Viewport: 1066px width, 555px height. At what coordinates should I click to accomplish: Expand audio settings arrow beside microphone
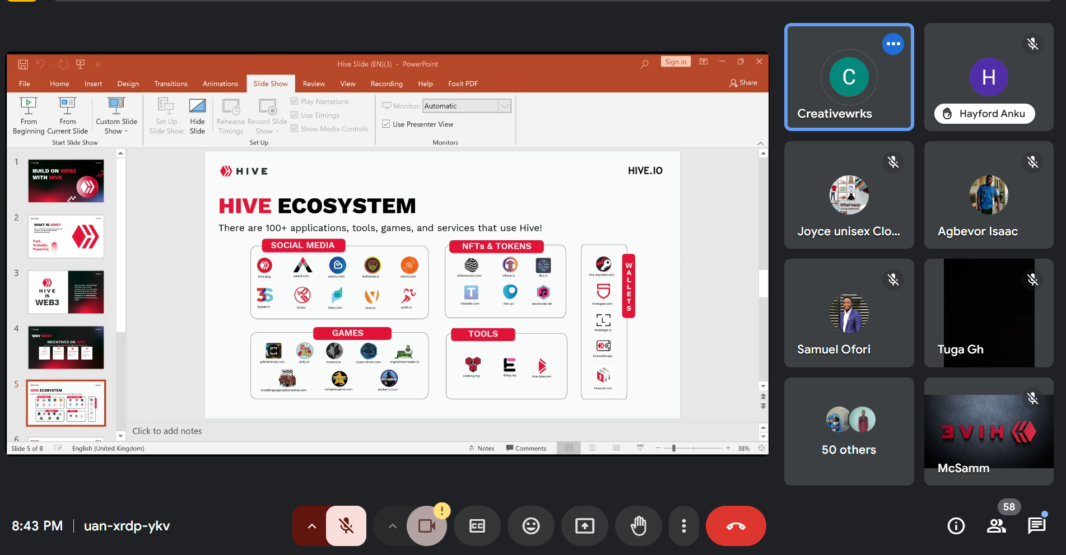(311, 526)
